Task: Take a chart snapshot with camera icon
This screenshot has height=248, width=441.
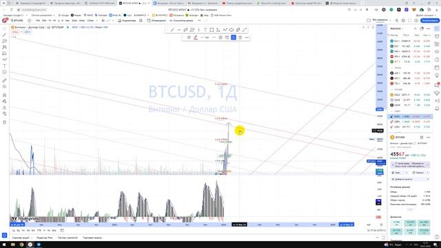Action: pos(416,21)
